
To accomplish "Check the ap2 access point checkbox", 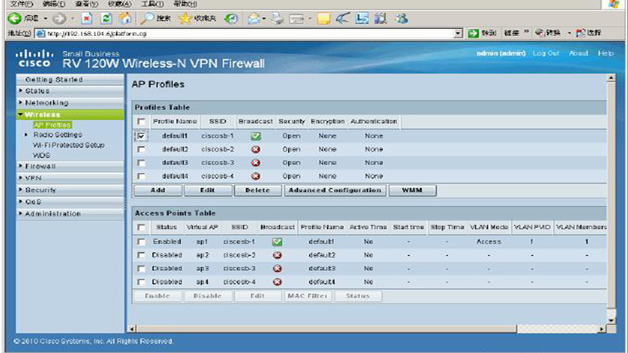I will click(141, 255).
